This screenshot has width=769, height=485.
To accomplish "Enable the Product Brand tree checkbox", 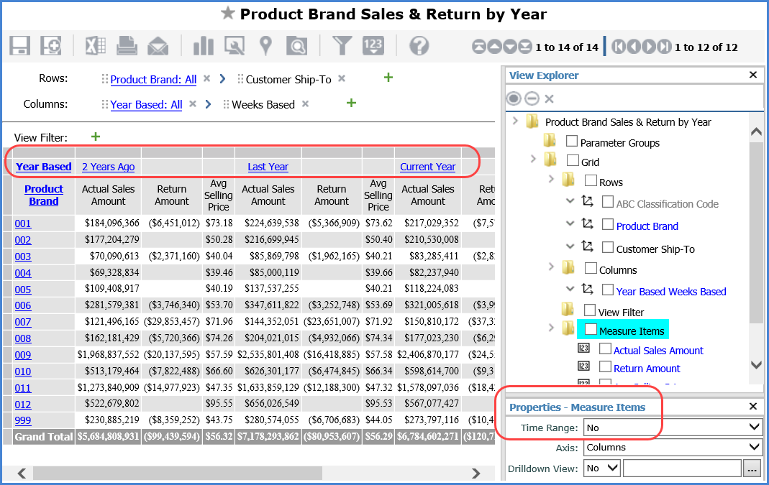I will tap(608, 225).
